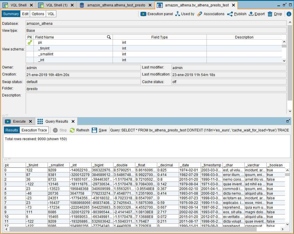Image resolution: width=294 pixels, height=234 pixels.
Task: Close the Query Results tab
Action: 73,122
